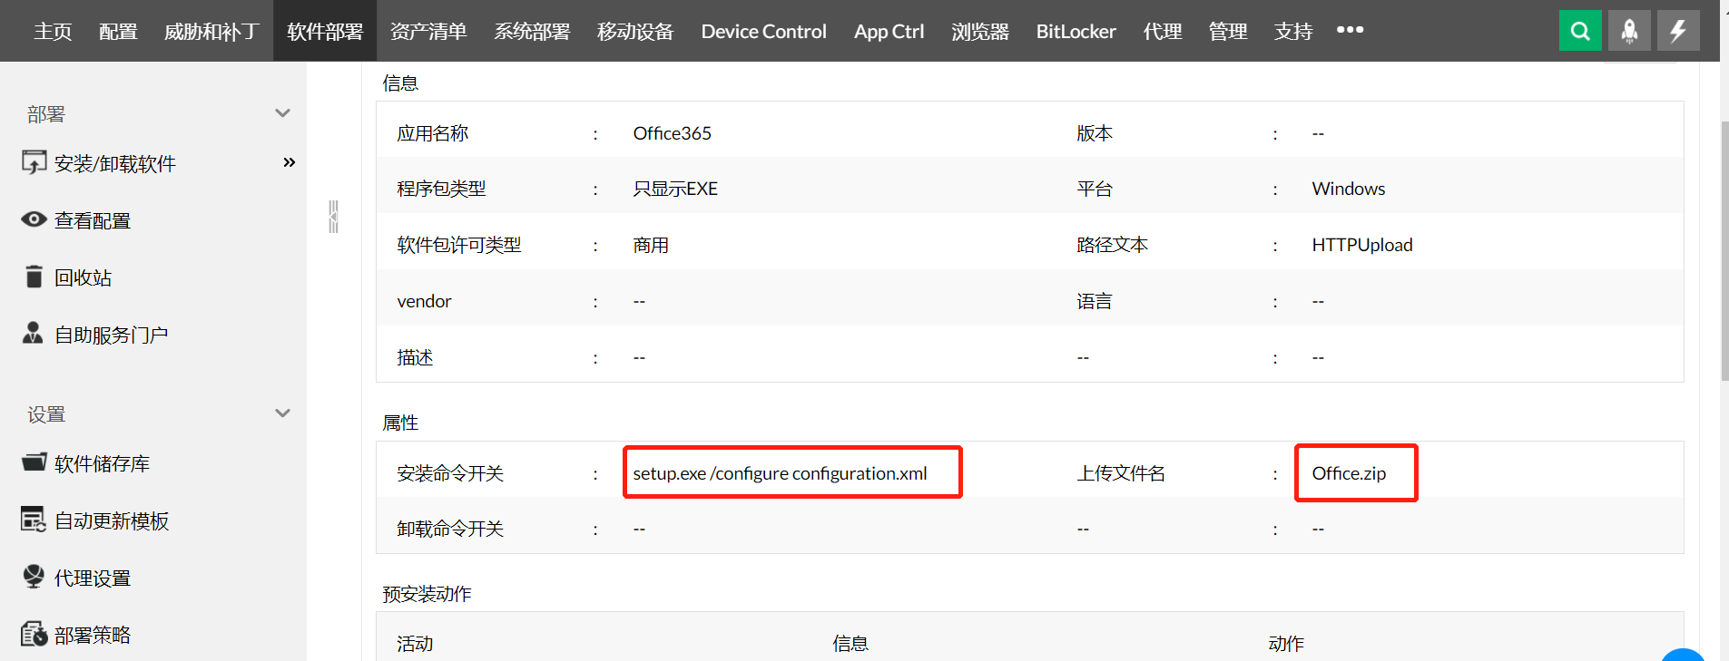Collapse the 设置 sidebar section
The image size is (1729, 661).
click(x=282, y=413)
